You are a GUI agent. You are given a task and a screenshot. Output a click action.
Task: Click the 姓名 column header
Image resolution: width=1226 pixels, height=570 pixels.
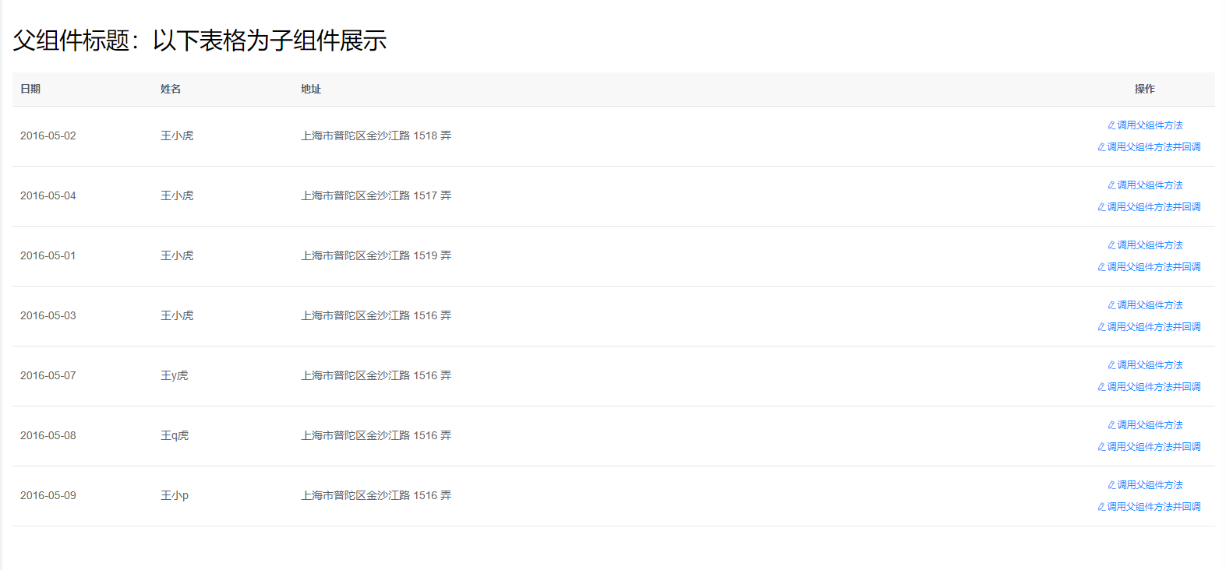tap(171, 90)
